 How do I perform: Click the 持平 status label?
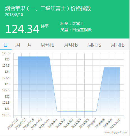click(x=45, y=26)
